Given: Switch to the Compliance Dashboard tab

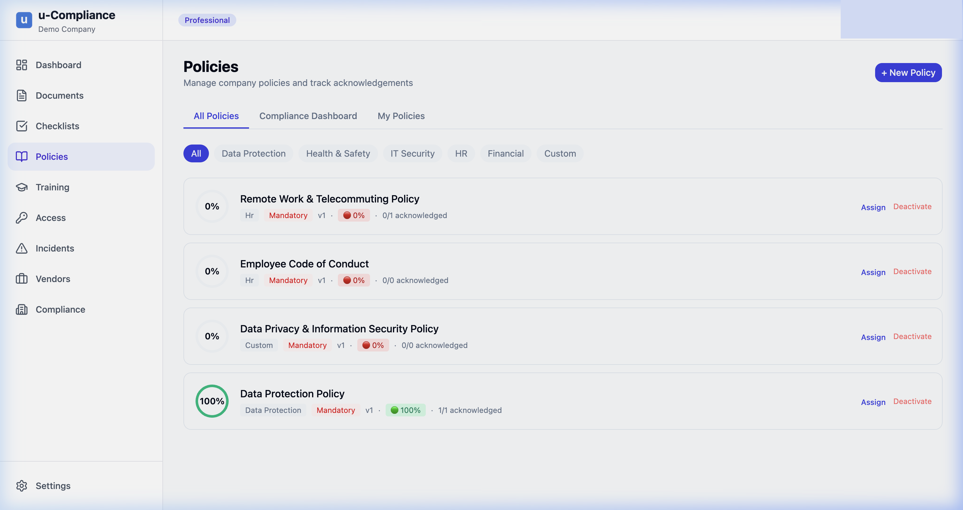Looking at the screenshot, I should (x=308, y=116).
